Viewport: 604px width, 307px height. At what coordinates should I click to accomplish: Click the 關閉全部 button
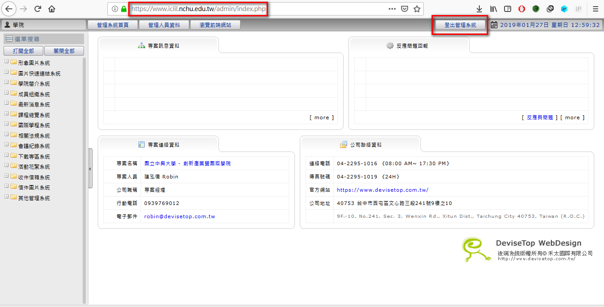coord(64,51)
